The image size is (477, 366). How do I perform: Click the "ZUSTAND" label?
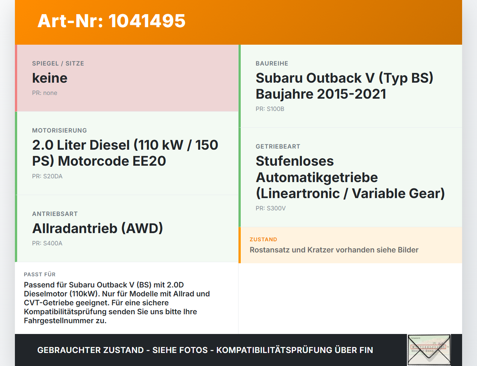tap(263, 239)
